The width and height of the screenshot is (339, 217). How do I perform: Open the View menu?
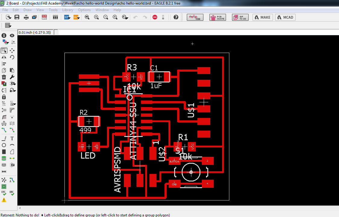pyautogui.click(x=40, y=10)
